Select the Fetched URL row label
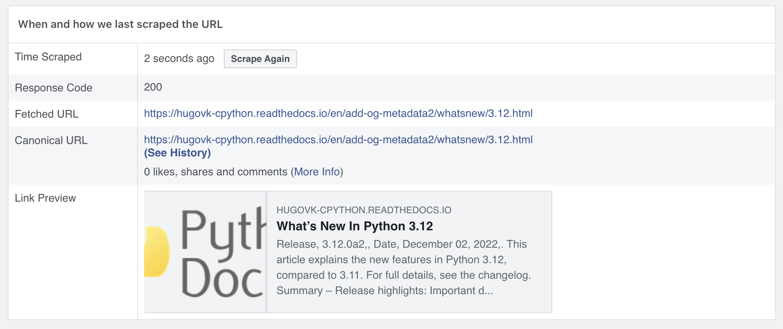 tap(46, 114)
